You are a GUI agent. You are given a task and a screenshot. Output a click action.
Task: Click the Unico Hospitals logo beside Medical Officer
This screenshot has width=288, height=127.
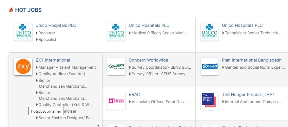point(116,32)
